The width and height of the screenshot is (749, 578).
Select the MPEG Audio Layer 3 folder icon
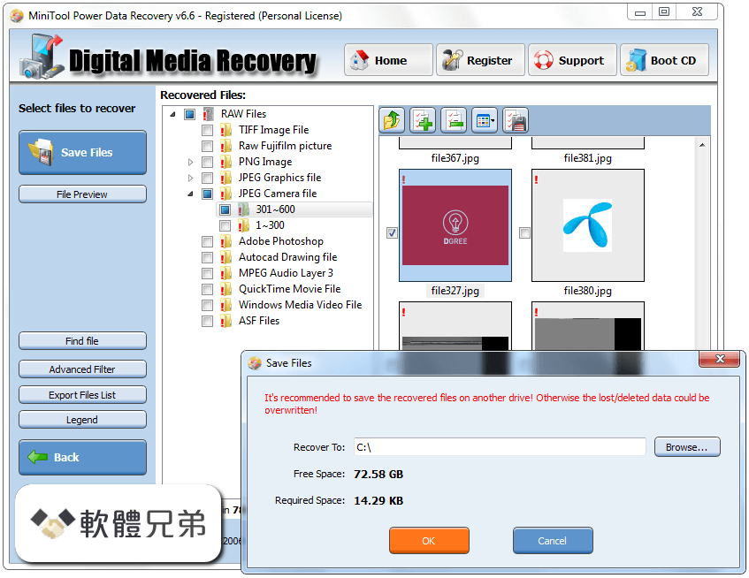point(226,273)
